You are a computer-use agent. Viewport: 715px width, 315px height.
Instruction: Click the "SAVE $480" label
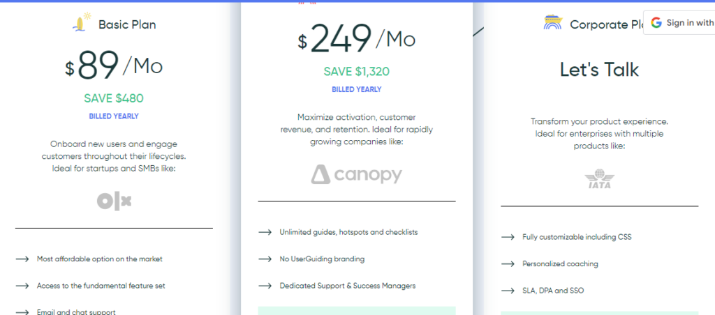114,98
